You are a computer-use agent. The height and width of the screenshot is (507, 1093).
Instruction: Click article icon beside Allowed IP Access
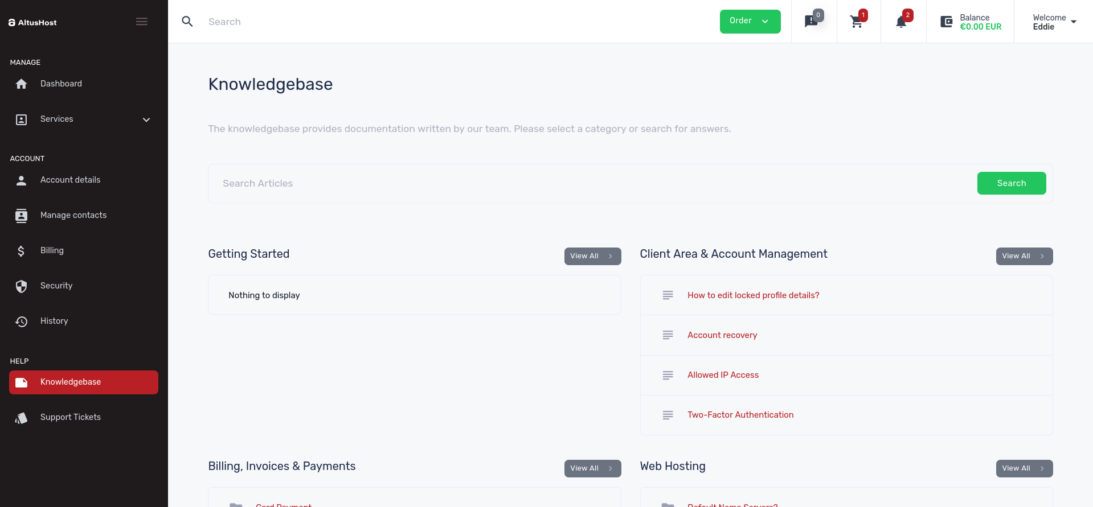tap(668, 375)
